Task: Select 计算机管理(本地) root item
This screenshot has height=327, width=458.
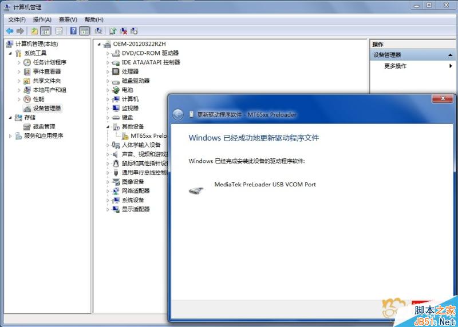Action: pos(37,44)
